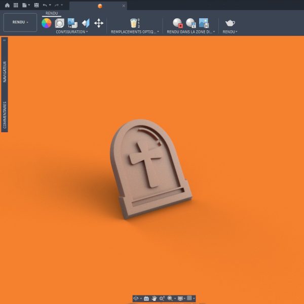Open in-canvas render settings sphere icon
The height and width of the screenshot is (304, 304).
[191, 23]
